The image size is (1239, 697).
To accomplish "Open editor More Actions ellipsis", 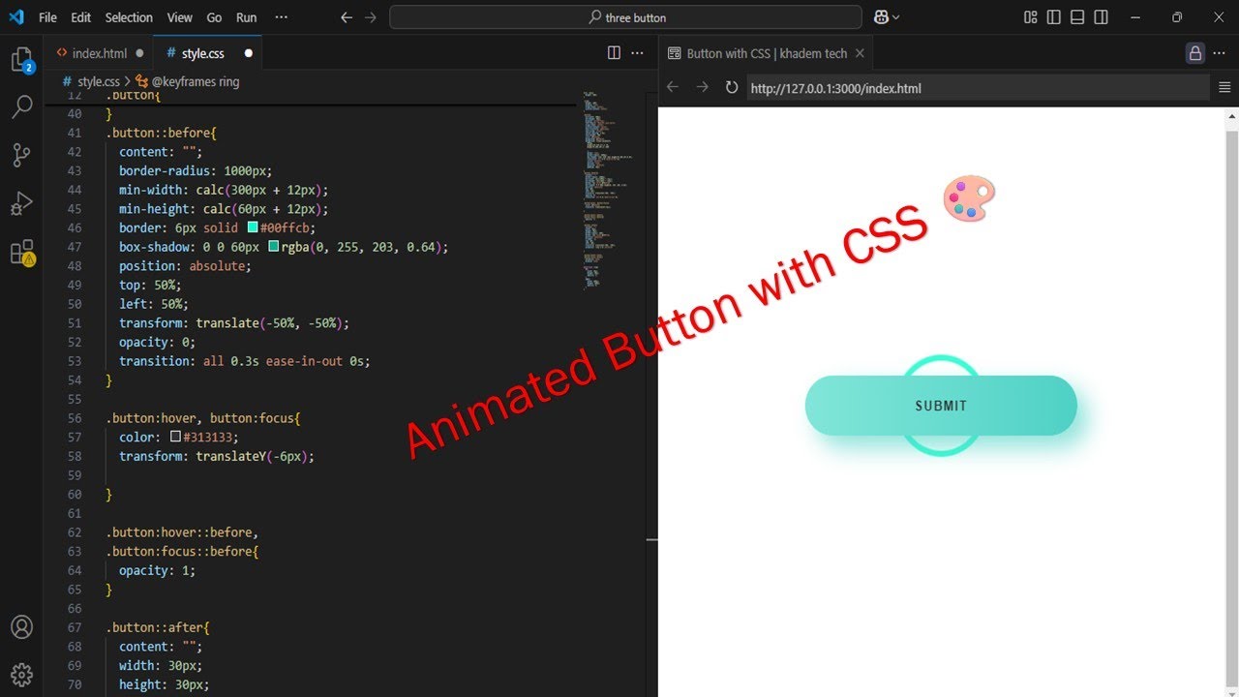I will [639, 53].
